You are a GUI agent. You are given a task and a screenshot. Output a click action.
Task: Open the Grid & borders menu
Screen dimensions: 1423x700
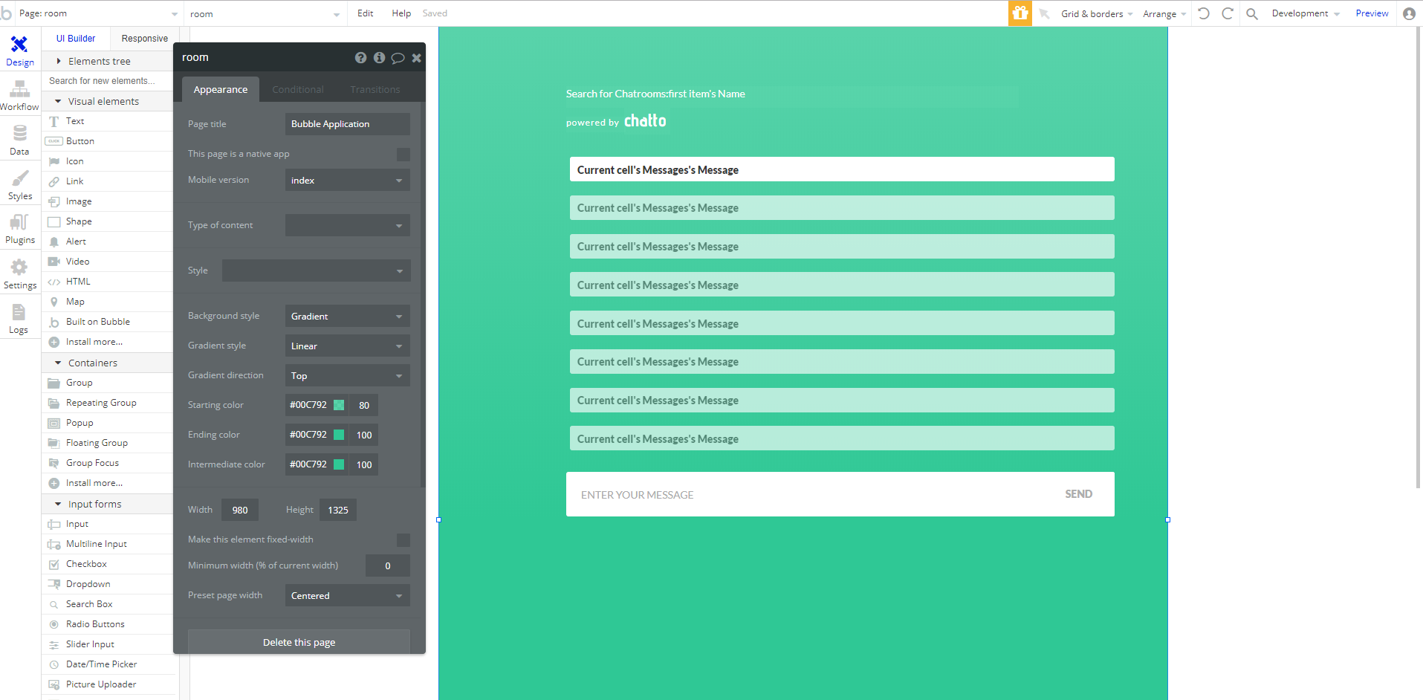(x=1097, y=13)
